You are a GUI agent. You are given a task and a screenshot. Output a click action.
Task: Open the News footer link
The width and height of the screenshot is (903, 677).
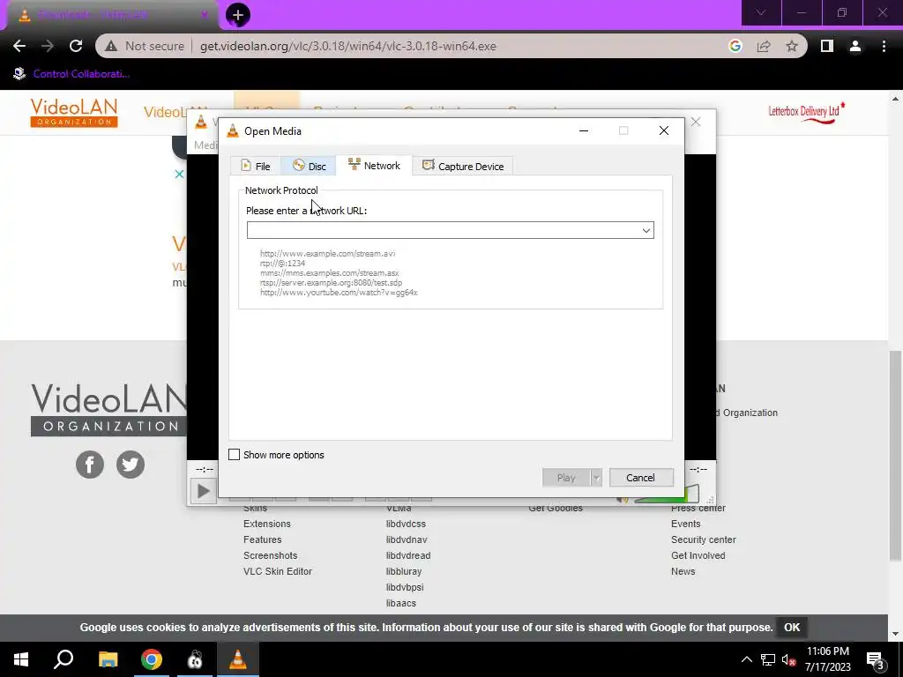tap(683, 571)
